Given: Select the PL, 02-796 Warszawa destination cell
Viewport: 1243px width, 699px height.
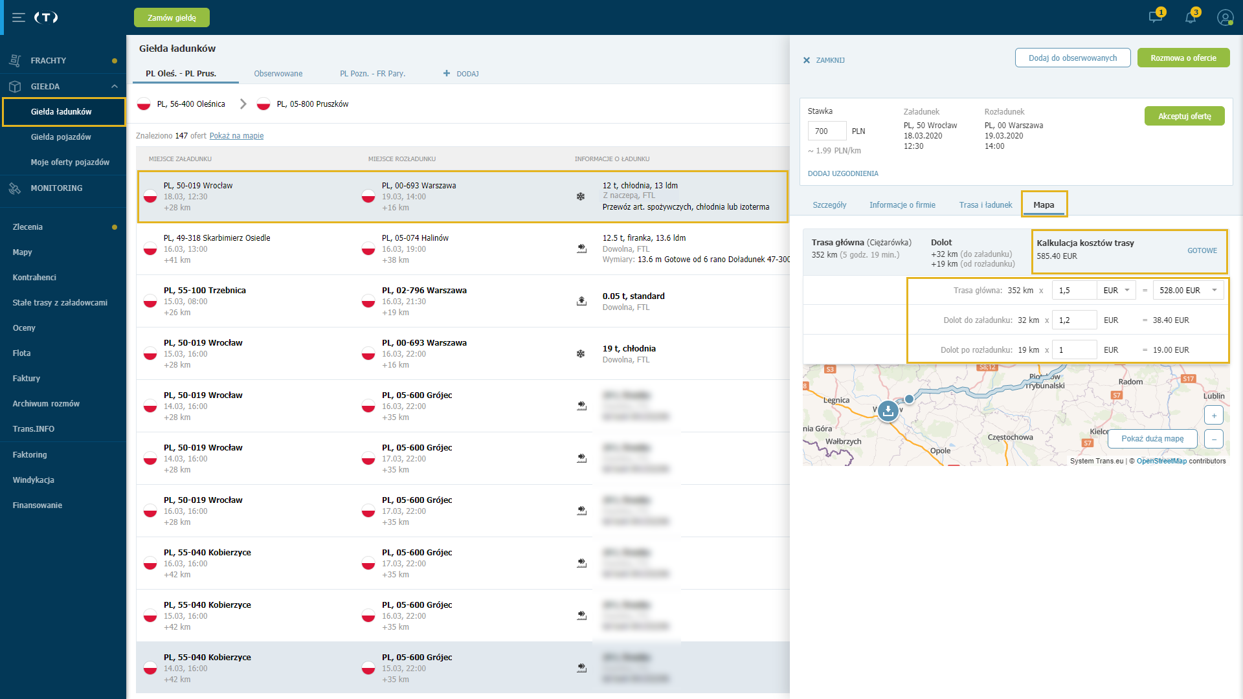Looking at the screenshot, I should pyautogui.click(x=424, y=291).
